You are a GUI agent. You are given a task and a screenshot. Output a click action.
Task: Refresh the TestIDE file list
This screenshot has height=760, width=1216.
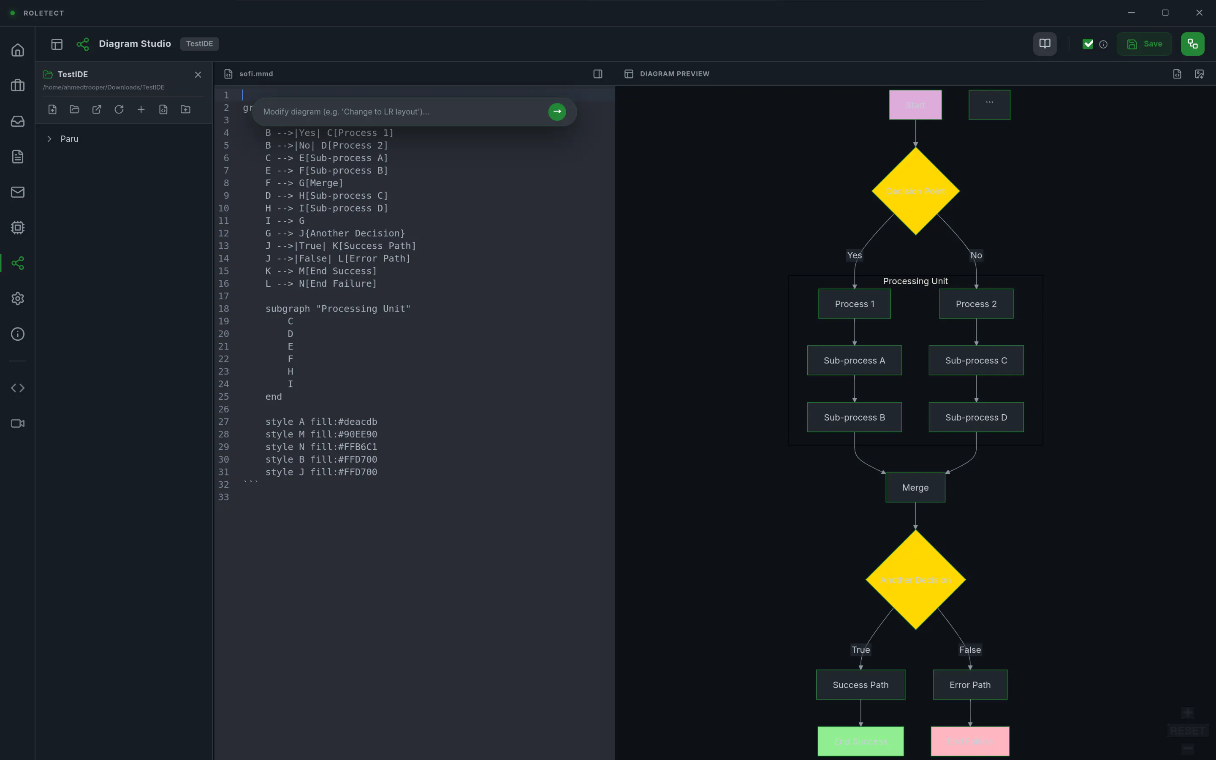point(119,110)
